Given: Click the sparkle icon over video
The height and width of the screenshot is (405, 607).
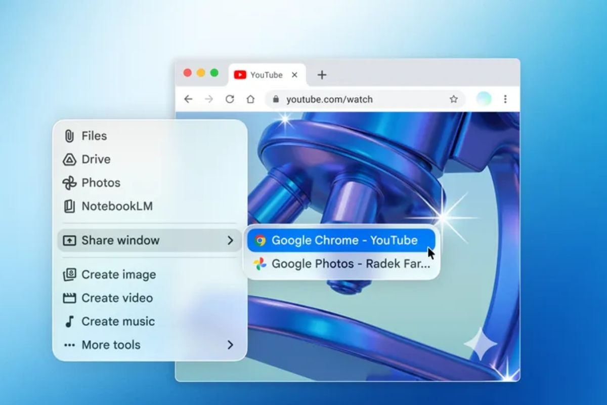Looking at the screenshot, I should 481,343.
